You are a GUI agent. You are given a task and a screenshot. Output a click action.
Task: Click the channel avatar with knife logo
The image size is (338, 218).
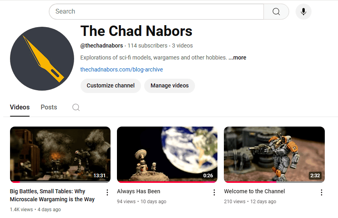pyautogui.click(x=42, y=59)
